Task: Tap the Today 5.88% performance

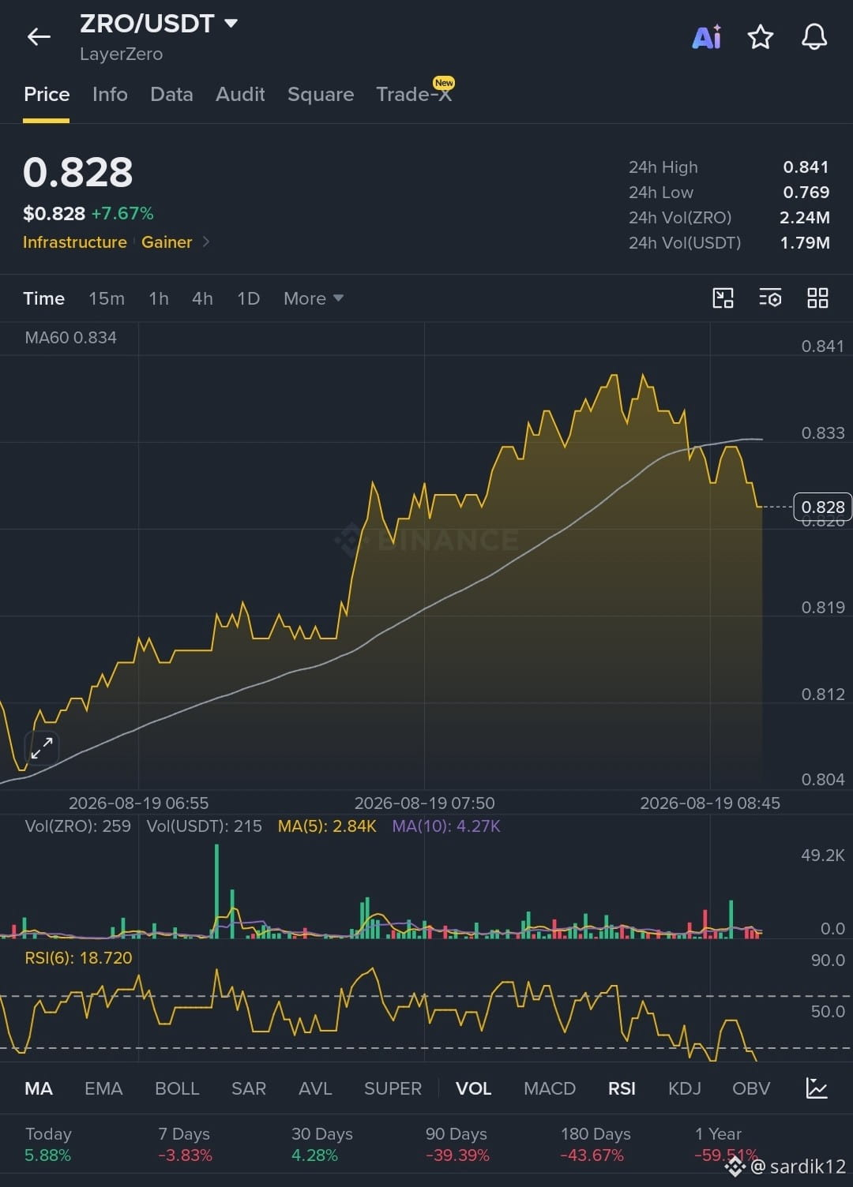Action: 48,1144
